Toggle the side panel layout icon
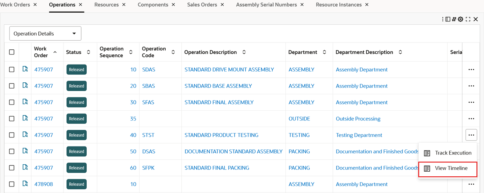Image resolution: width=484 pixels, height=193 pixels. pos(448,19)
